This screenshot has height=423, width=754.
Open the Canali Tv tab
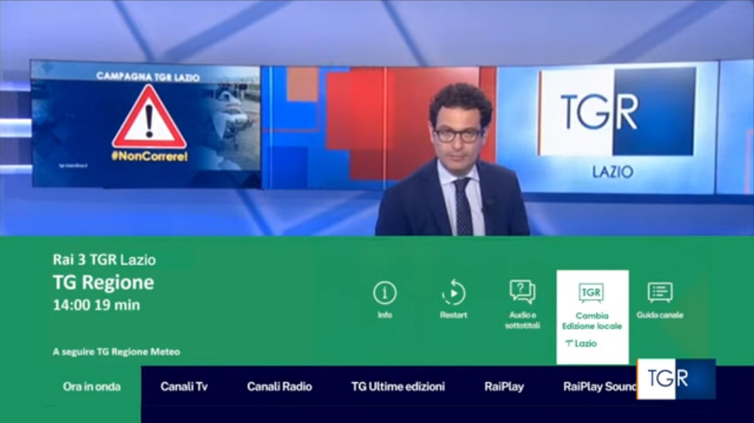184,387
